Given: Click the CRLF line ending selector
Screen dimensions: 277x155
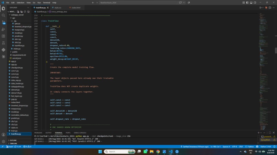Looking at the screenshot, I should click(241, 146).
